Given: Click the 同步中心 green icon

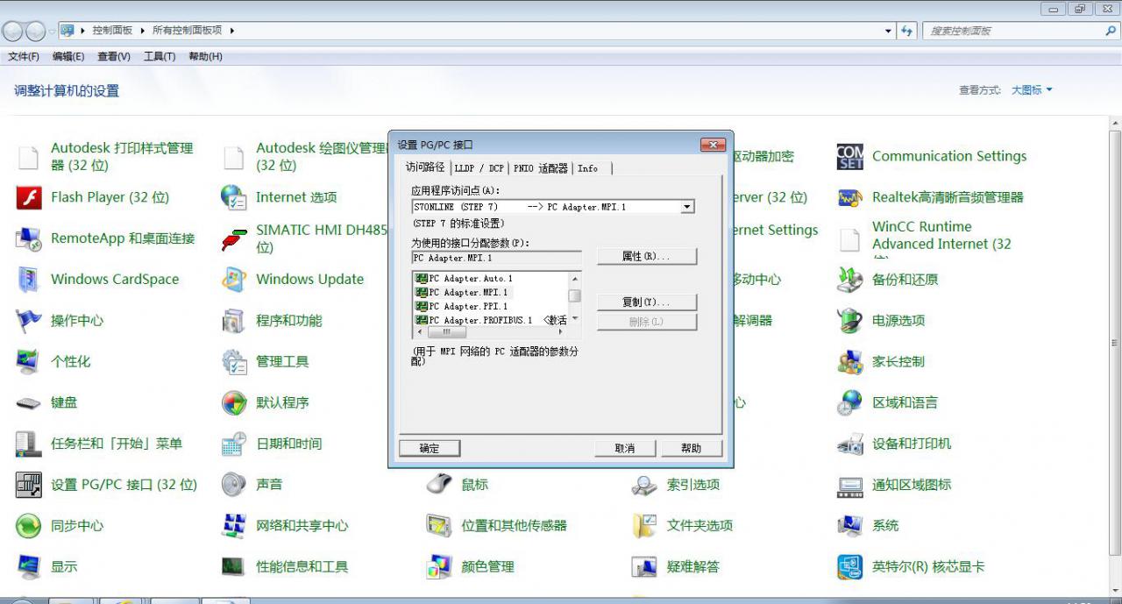Looking at the screenshot, I should [x=29, y=526].
